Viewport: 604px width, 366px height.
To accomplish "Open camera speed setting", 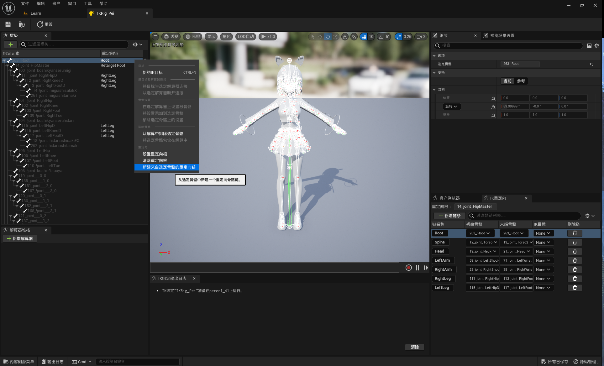I will tap(421, 37).
